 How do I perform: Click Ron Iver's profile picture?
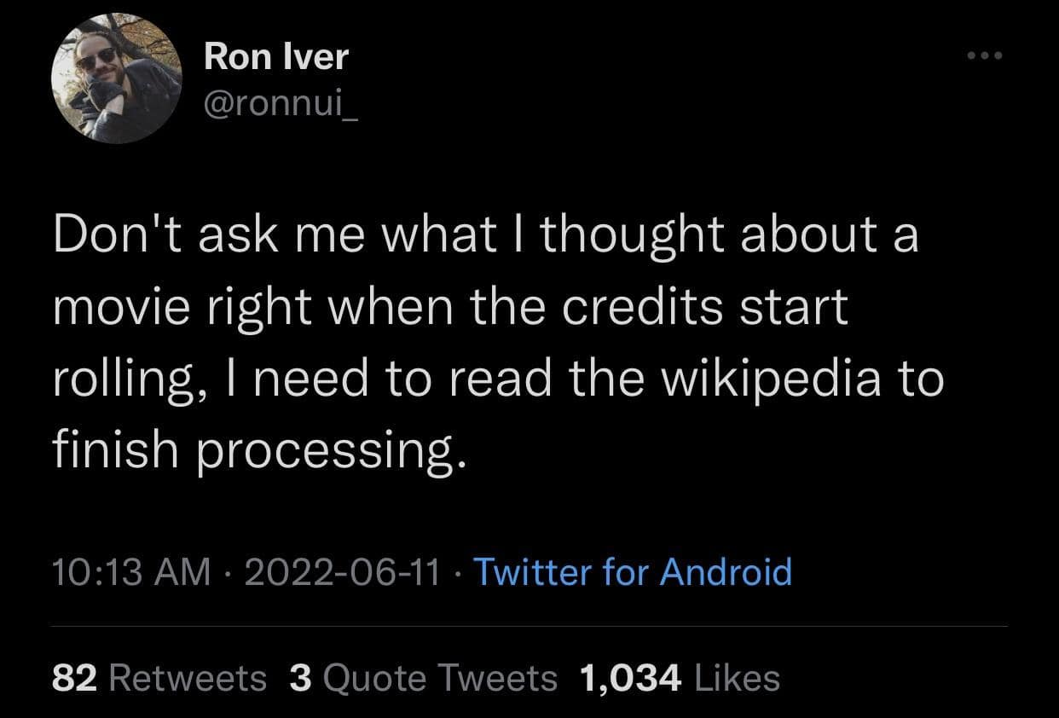point(118,79)
